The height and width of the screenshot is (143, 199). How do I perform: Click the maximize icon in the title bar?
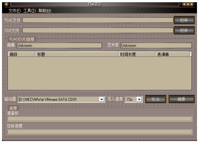click(188, 4)
